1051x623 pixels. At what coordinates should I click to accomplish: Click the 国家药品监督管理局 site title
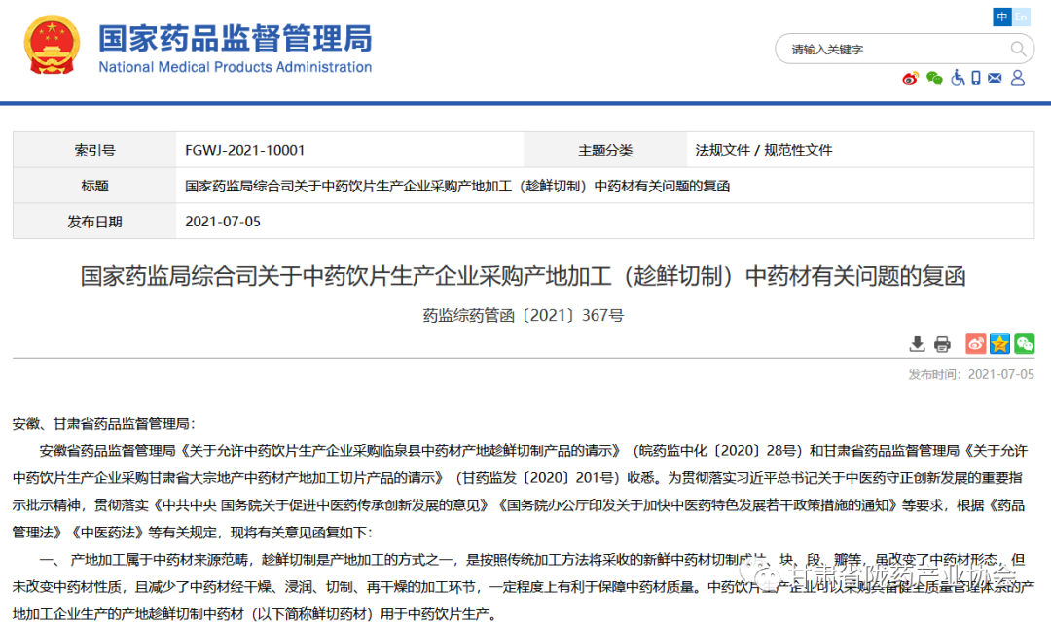coord(235,40)
